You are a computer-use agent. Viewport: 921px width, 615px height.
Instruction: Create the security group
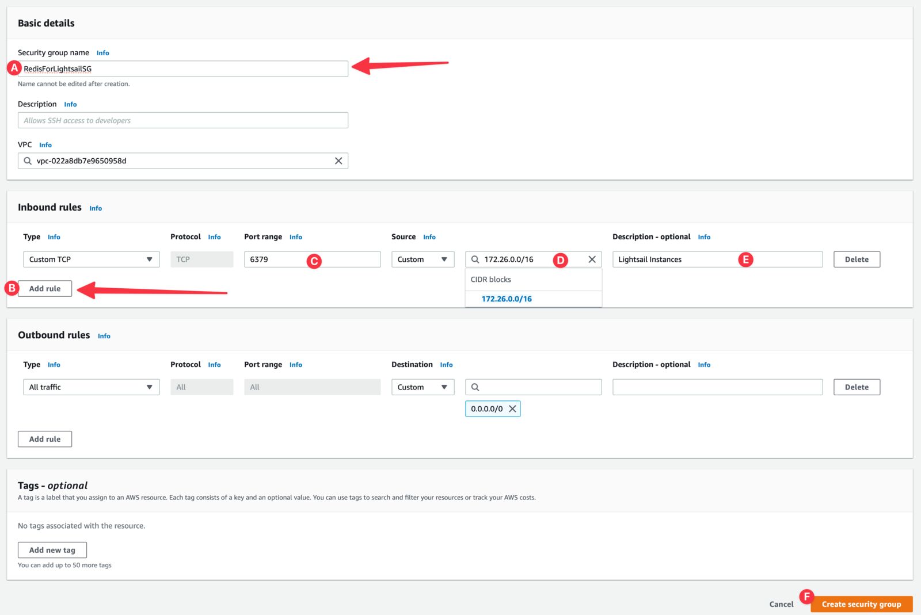[861, 604]
